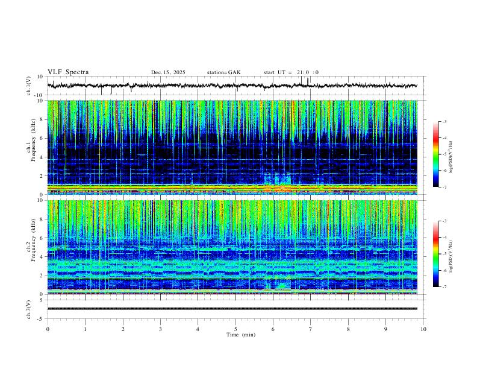
Task: Select the "Time (min)" axis title
Action: [x=241, y=335]
